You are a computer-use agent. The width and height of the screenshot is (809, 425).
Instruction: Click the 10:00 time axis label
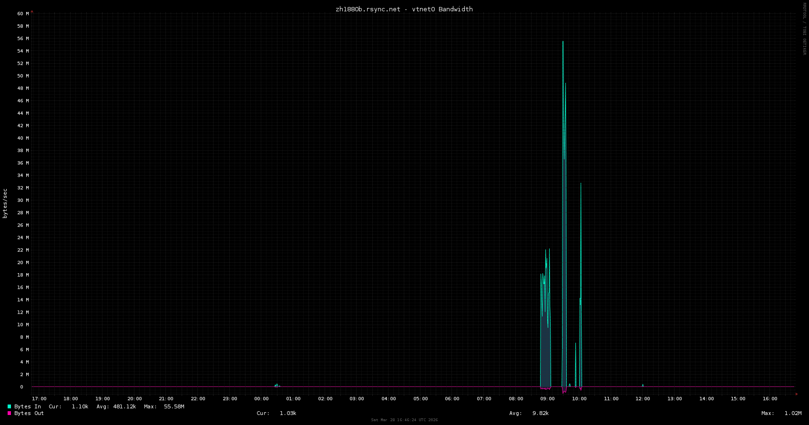pos(579,399)
